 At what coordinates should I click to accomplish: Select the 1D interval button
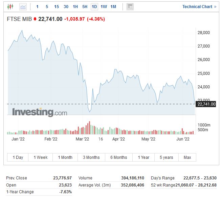pyautogui.click(x=94, y=6)
